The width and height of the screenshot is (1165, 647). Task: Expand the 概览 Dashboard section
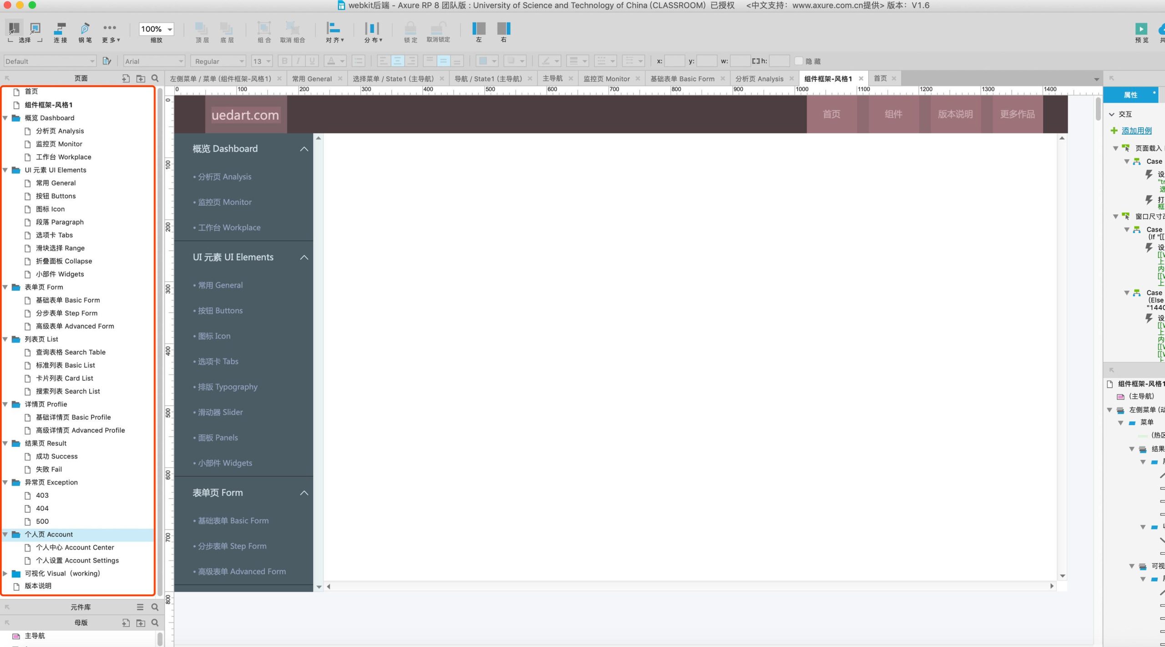click(6, 117)
